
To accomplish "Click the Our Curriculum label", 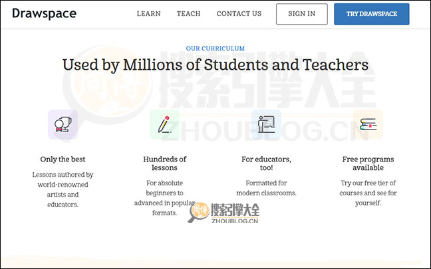I will pos(215,48).
